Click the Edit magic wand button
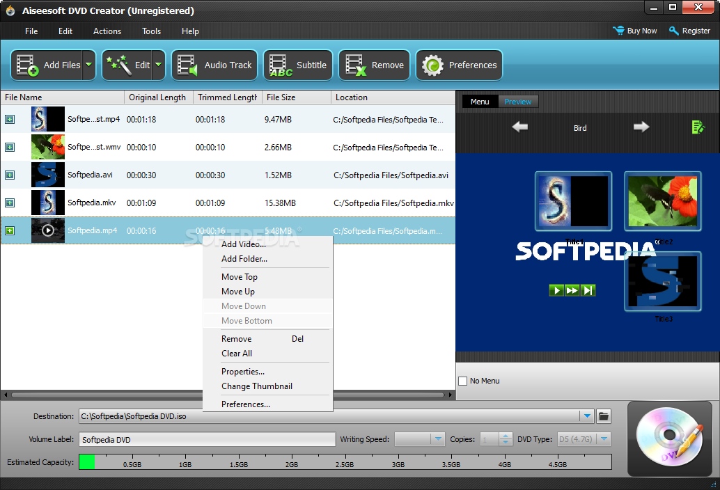 [127, 65]
